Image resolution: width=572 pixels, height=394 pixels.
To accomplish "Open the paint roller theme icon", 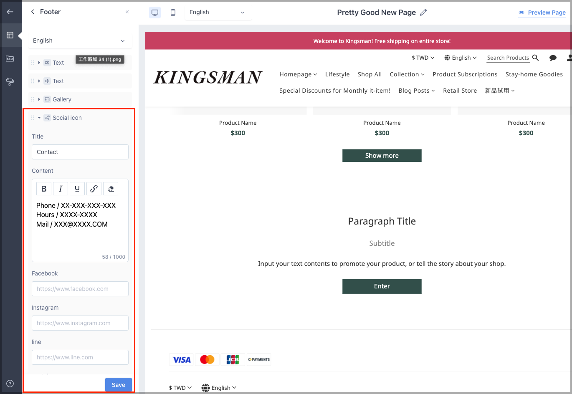I will 10,82.
